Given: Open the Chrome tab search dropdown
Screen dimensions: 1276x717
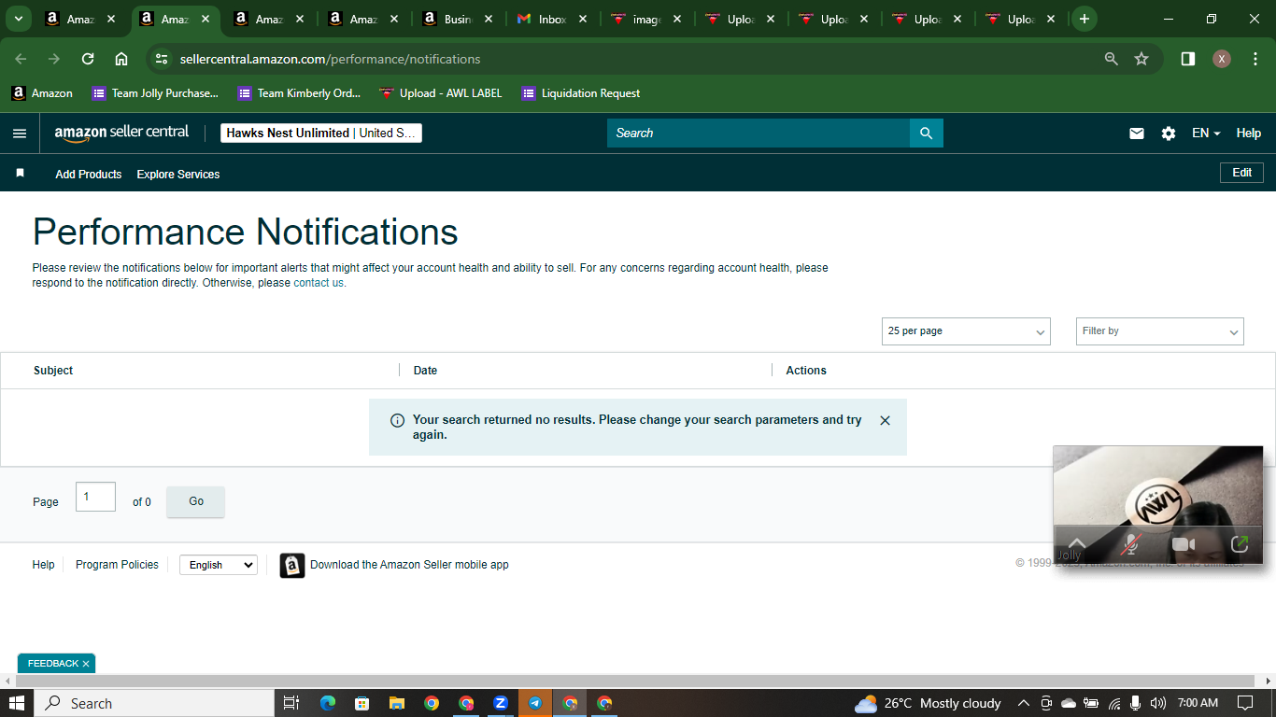Looking at the screenshot, I should [x=19, y=19].
